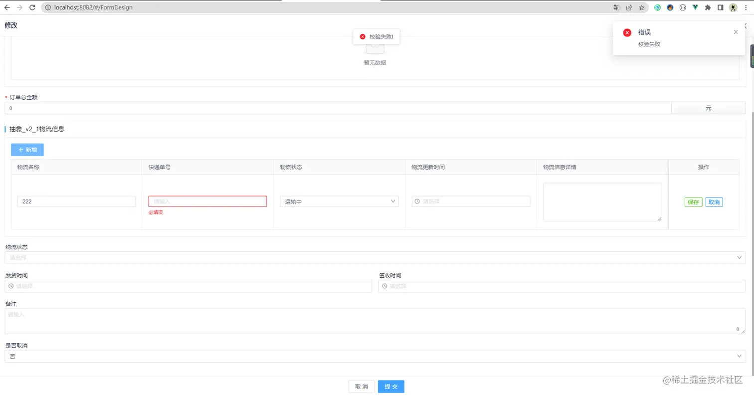Open the circled ellipsis extension icon
The height and width of the screenshot is (396, 754).
tap(683, 7)
